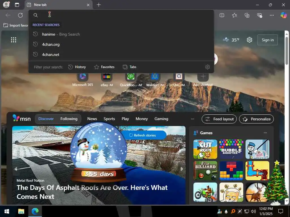Click the Personalize button
290x217 pixels.
pos(257,119)
